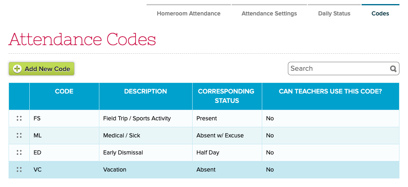Go to the Daily Status tab
408x187 pixels.
pos(334,13)
